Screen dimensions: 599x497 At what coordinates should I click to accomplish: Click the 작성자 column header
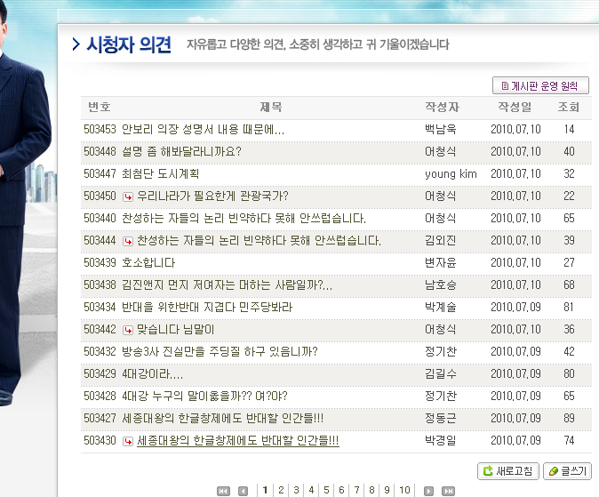coord(442,107)
